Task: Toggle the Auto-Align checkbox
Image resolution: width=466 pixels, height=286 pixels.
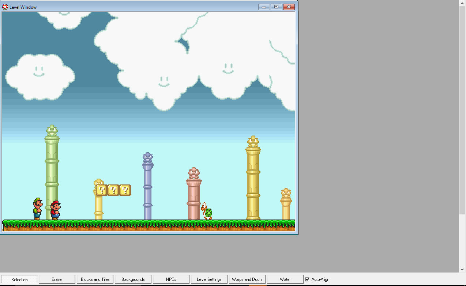Action: click(307, 279)
